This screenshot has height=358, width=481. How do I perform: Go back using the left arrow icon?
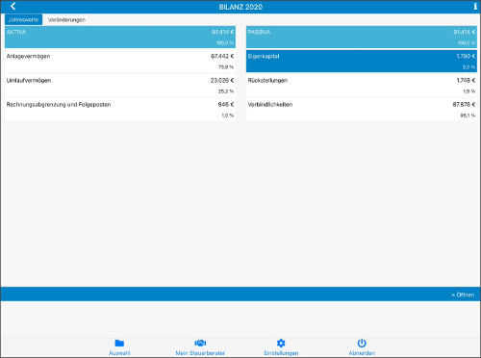(13, 7)
